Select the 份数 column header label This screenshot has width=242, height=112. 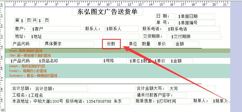(x=111, y=44)
